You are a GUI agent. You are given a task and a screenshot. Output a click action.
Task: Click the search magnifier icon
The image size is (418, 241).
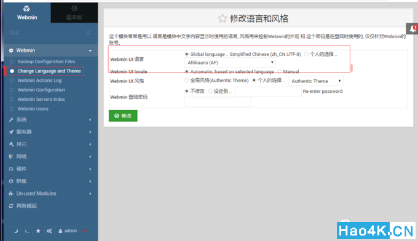pyautogui.click(x=89, y=33)
